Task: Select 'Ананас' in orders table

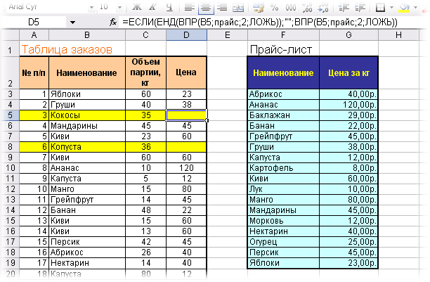Action: (x=87, y=168)
